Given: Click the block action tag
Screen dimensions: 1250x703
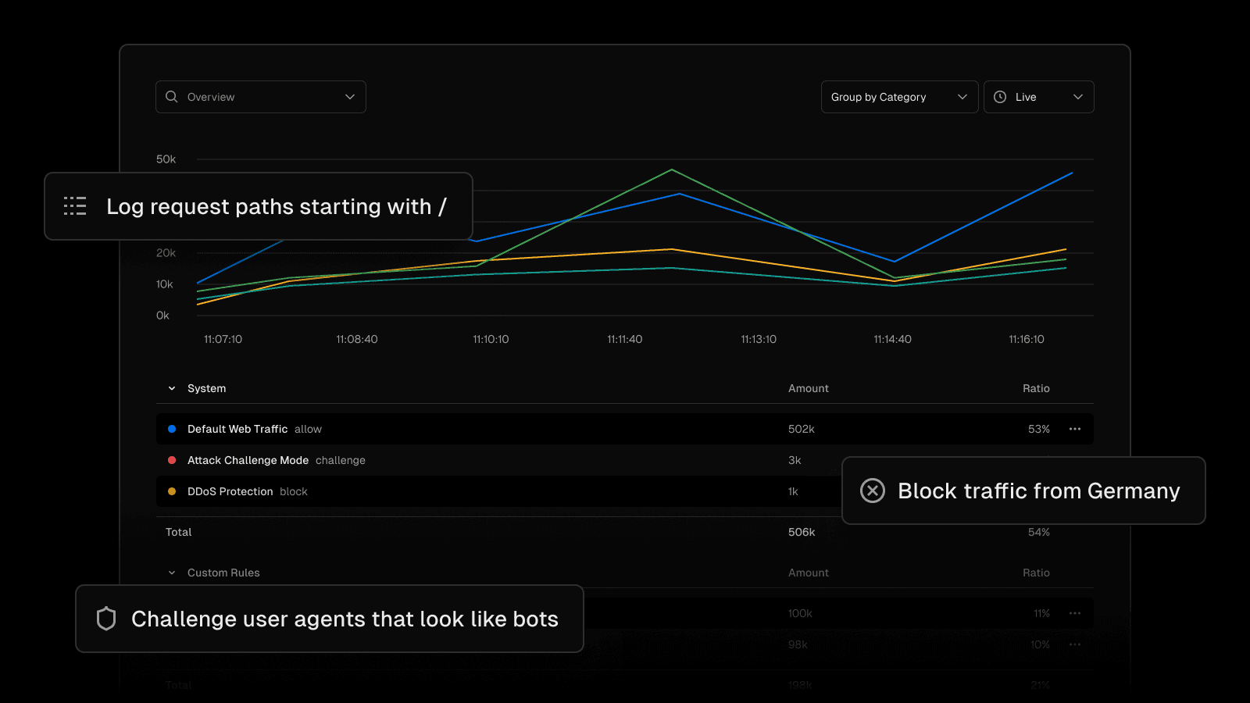Looking at the screenshot, I should pos(294,491).
